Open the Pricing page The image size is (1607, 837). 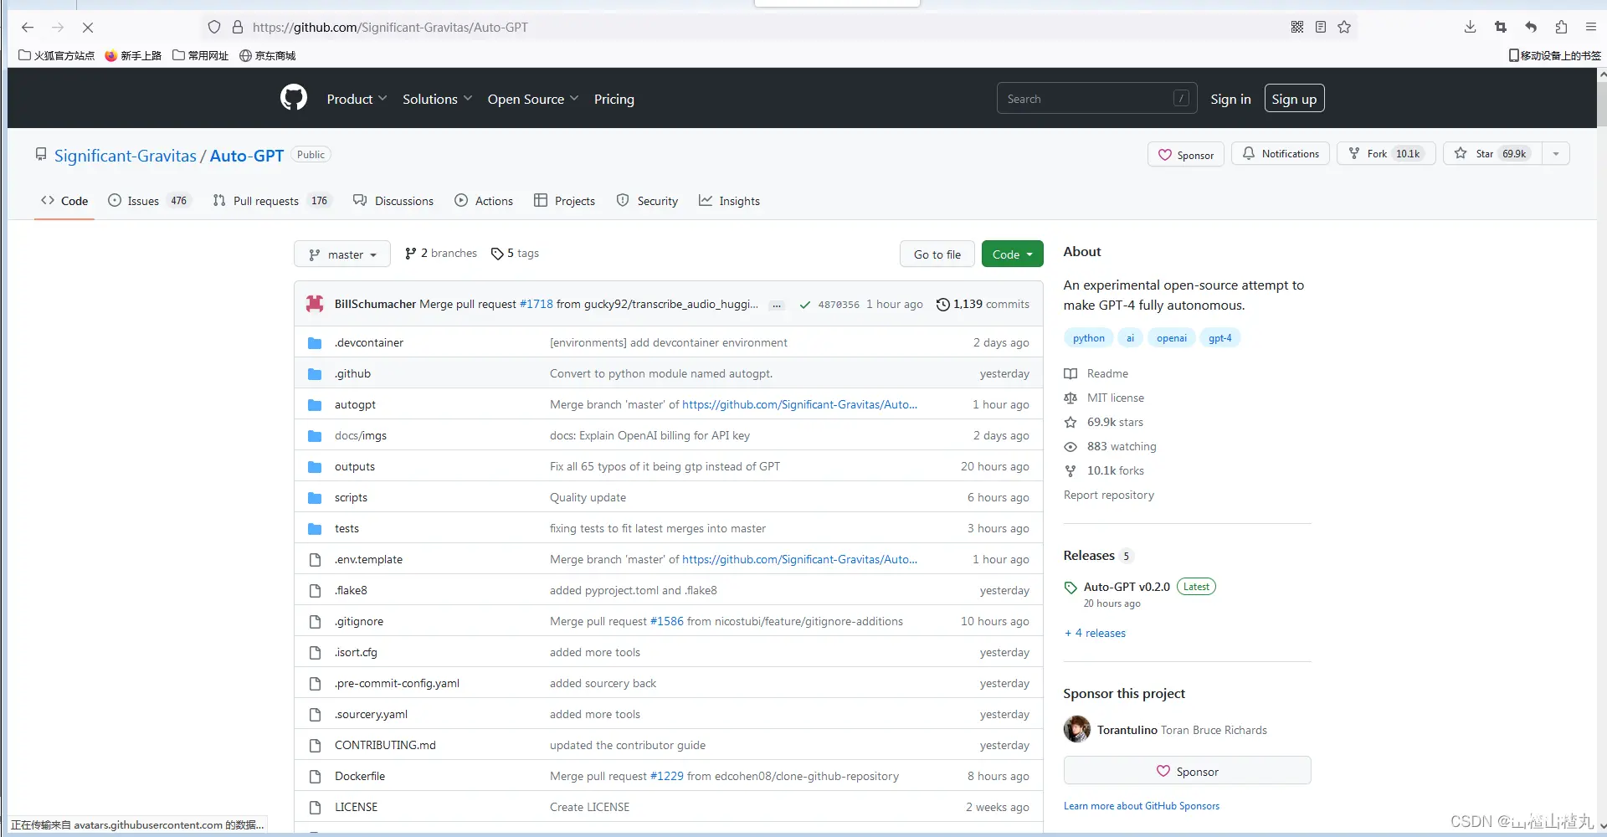[x=614, y=99]
